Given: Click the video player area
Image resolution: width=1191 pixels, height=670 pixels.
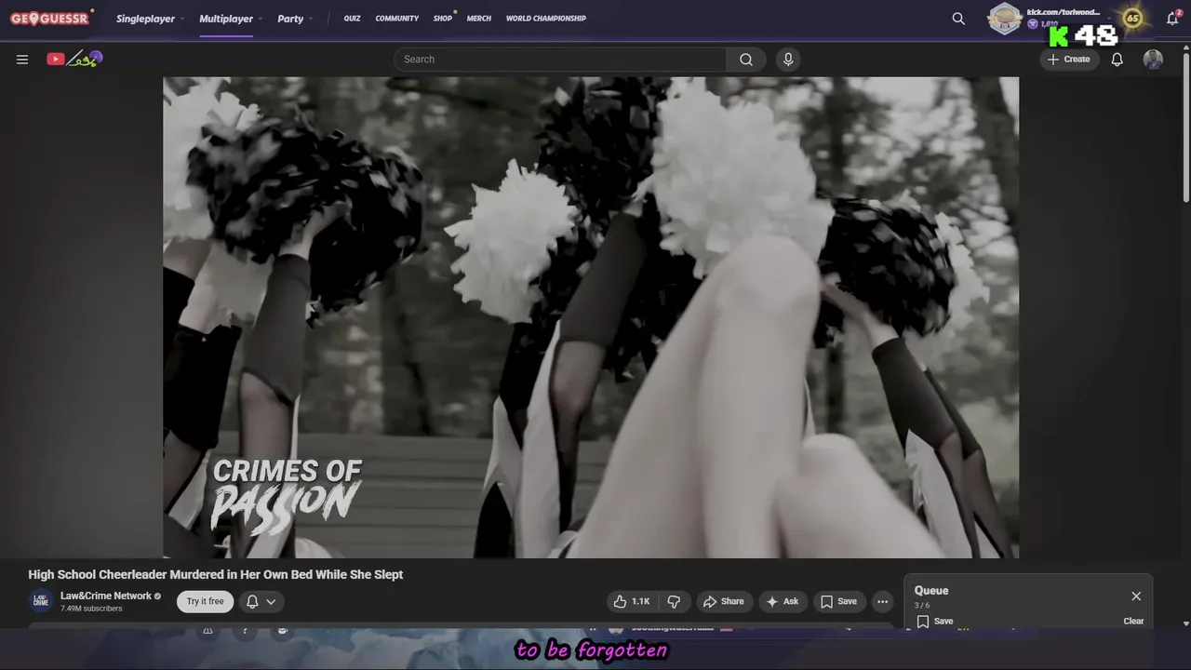Looking at the screenshot, I should click(591, 317).
